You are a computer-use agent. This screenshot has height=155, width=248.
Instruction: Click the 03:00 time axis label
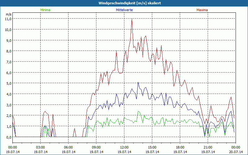(41, 148)
